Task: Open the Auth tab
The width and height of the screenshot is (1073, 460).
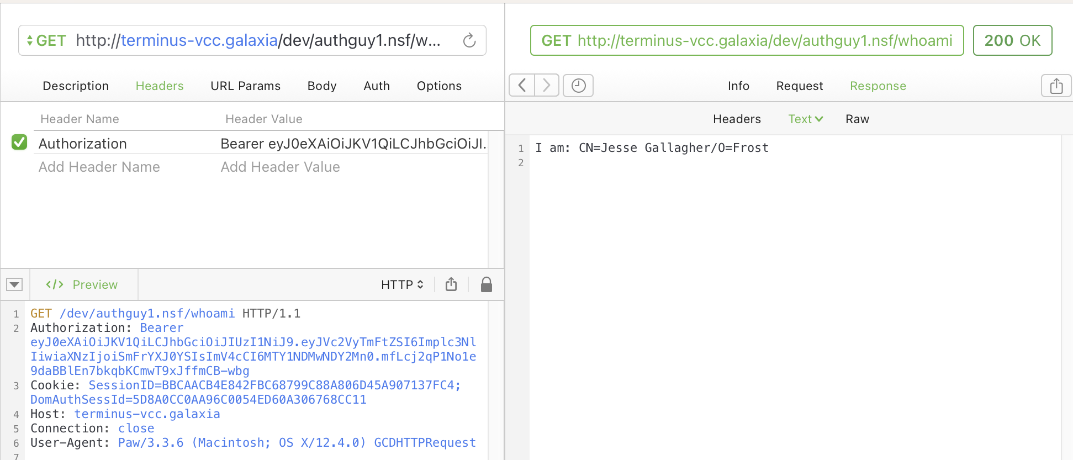Action: 377,86
